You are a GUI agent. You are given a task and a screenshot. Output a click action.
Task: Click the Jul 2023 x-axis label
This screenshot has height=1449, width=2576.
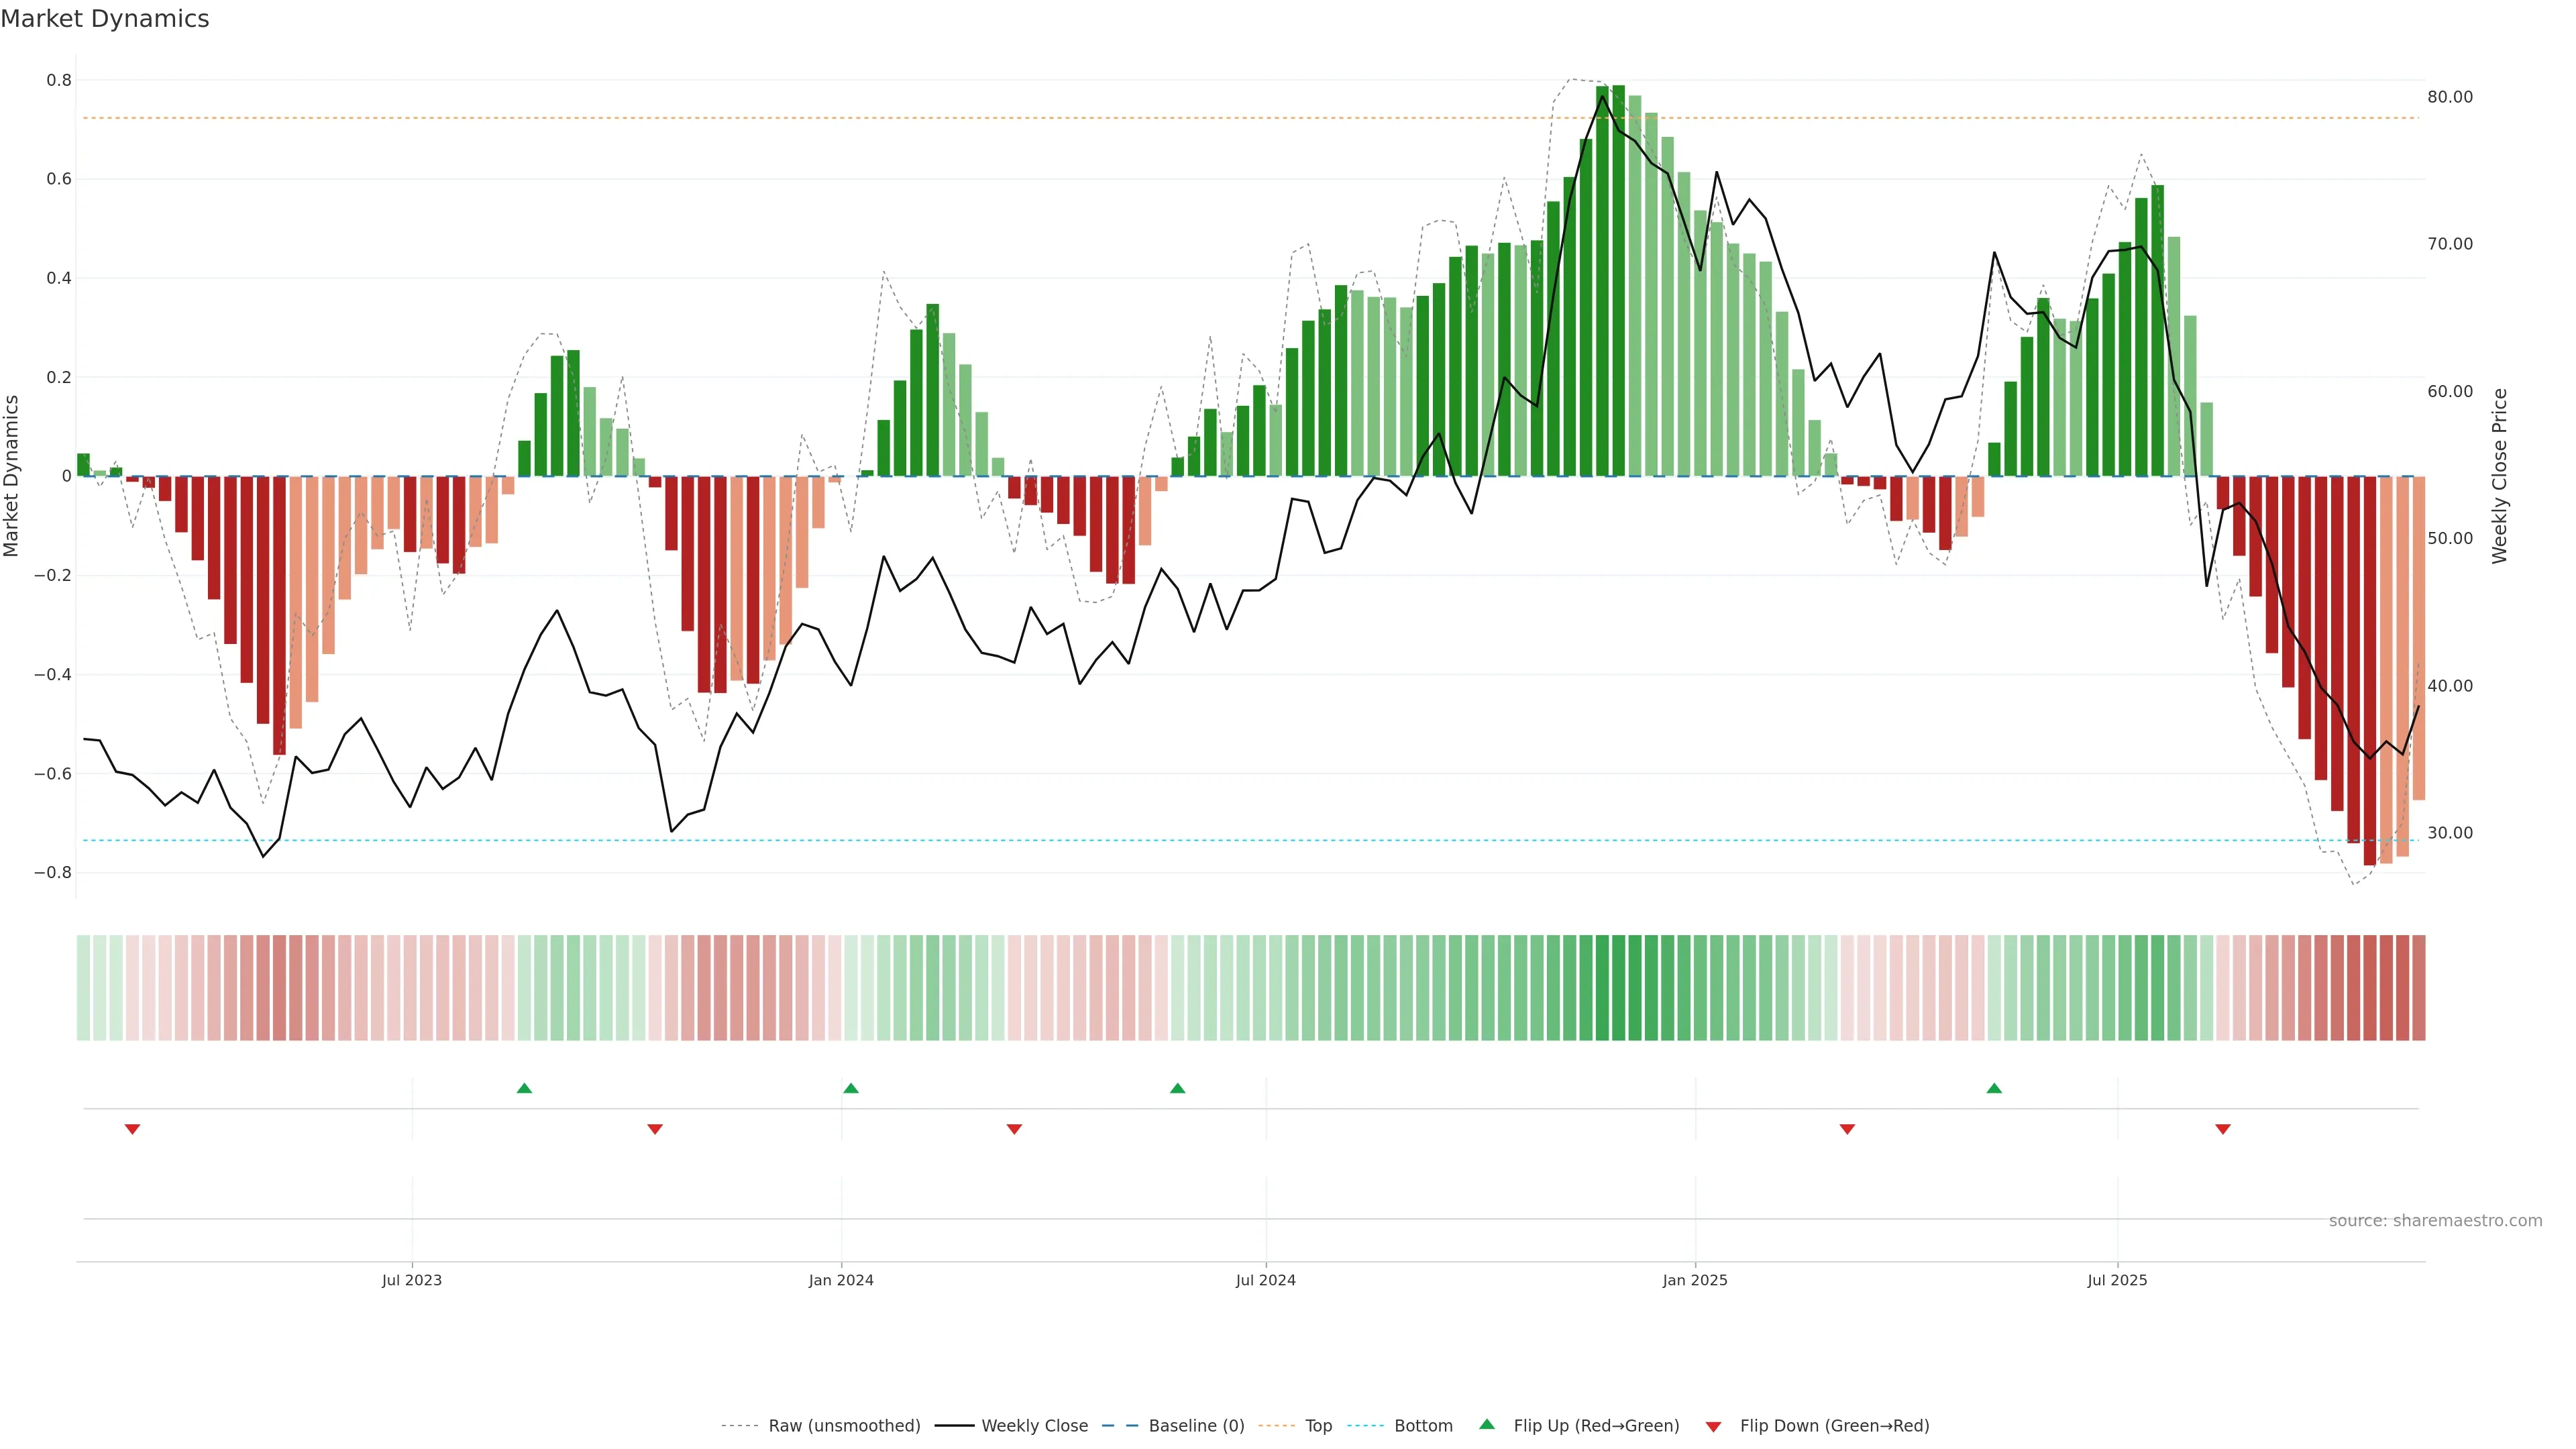(411, 1280)
